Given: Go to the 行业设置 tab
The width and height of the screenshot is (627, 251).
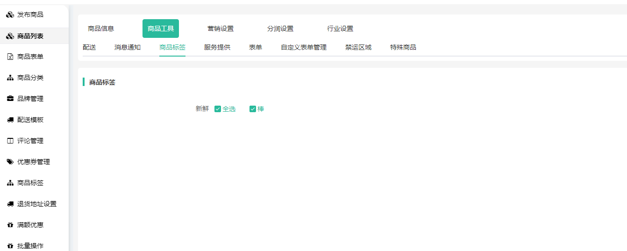Looking at the screenshot, I should (340, 29).
